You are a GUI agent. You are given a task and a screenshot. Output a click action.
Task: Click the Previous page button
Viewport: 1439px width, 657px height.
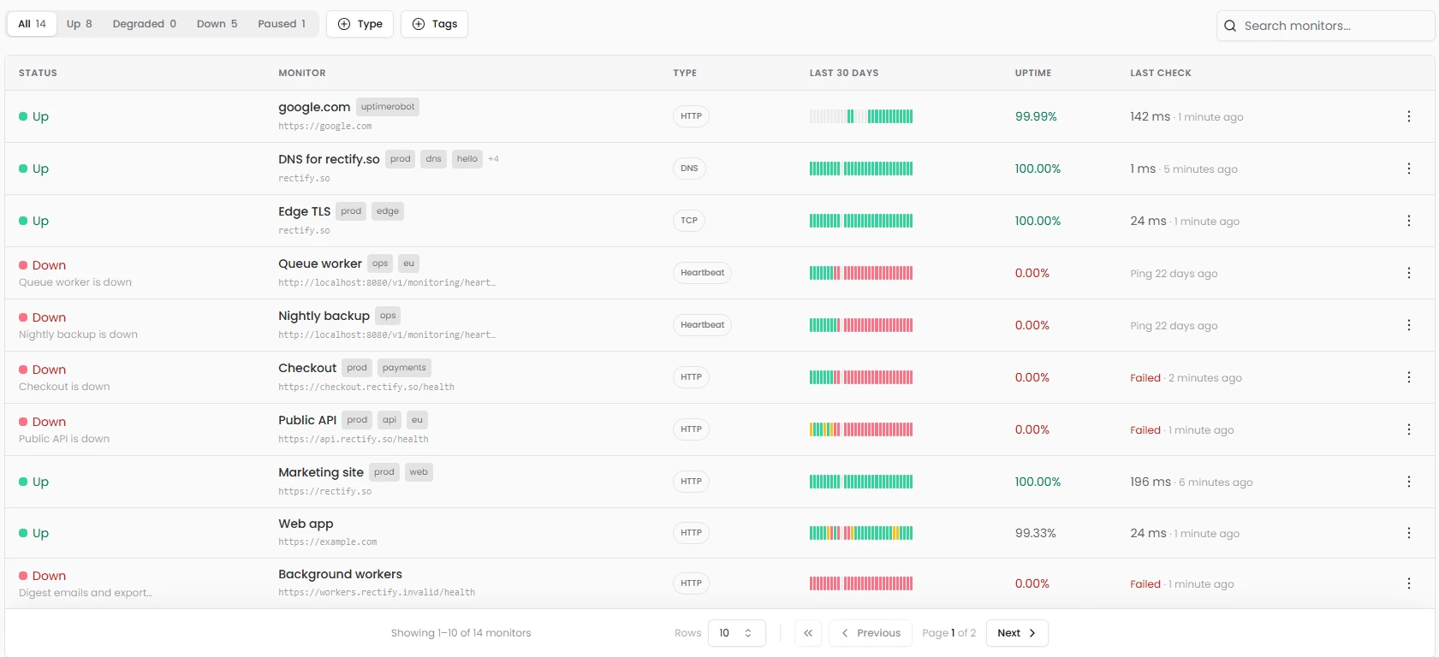(x=871, y=633)
